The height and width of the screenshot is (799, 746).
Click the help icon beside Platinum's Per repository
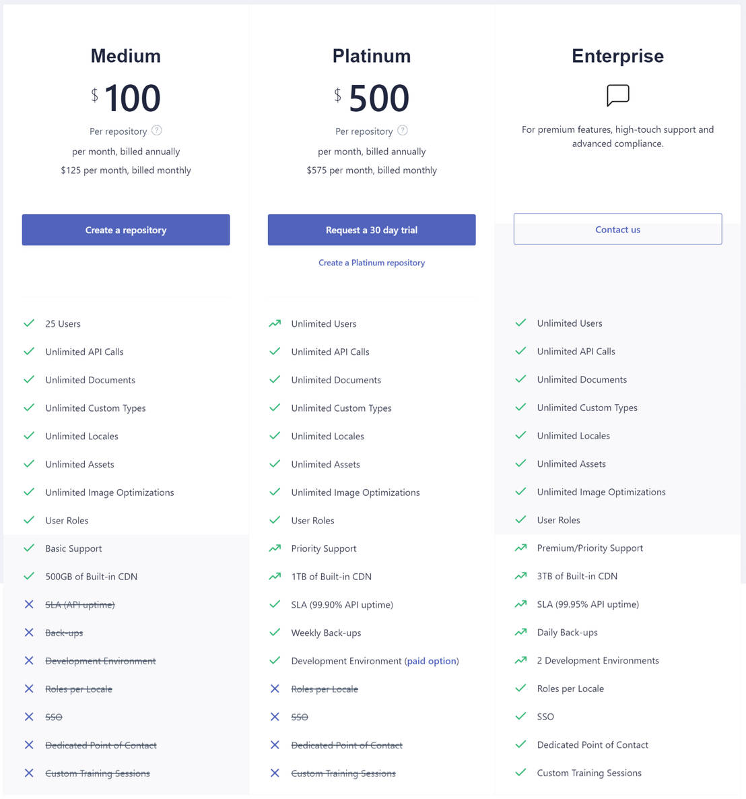(403, 131)
